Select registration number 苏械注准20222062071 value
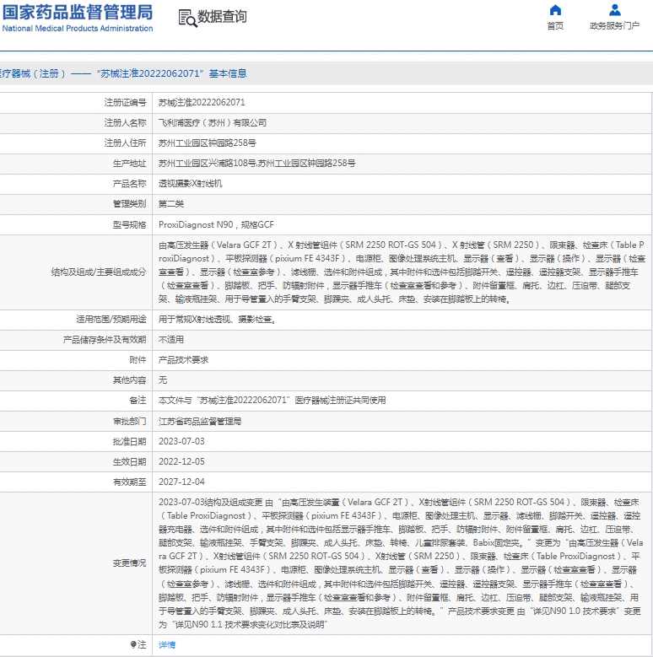 tap(202, 103)
